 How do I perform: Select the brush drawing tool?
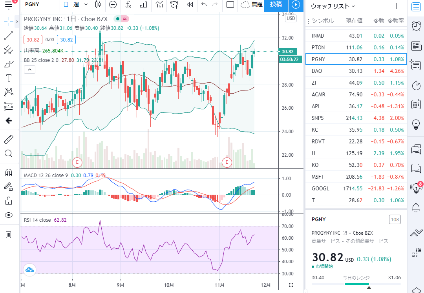[x=9, y=64]
